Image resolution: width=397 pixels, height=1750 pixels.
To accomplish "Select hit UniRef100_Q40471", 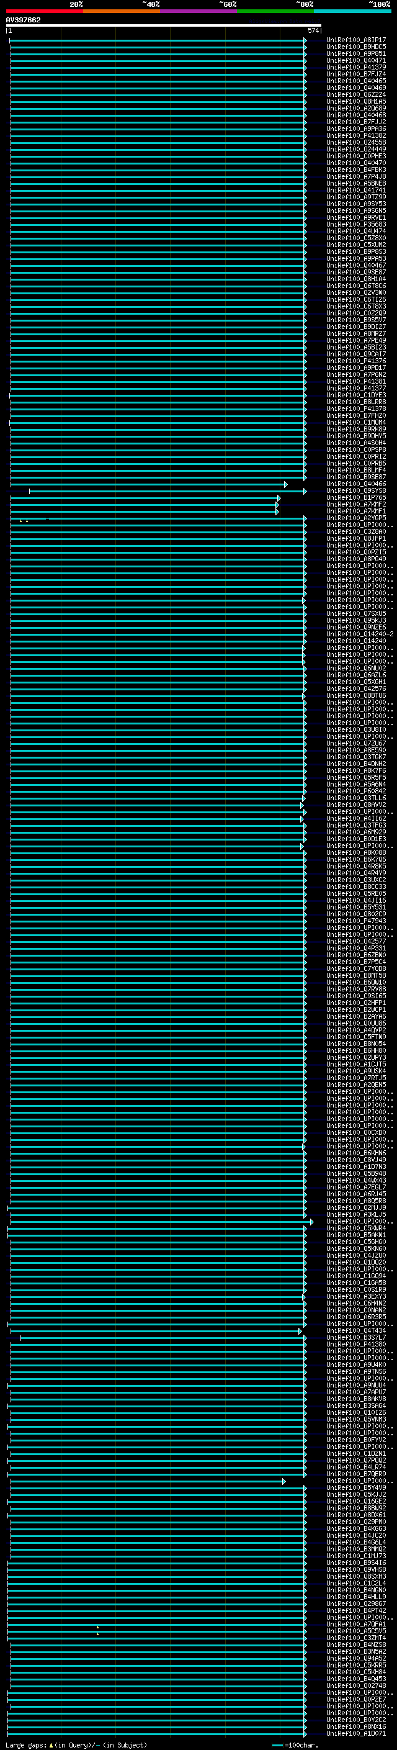I will [x=356, y=60].
